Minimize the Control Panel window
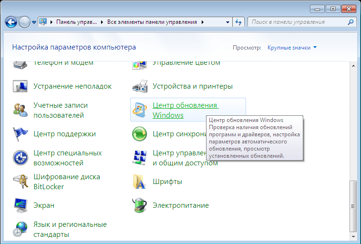The height and width of the screenshot is (244, 361). pyautogui.click(x=317, y=9)
